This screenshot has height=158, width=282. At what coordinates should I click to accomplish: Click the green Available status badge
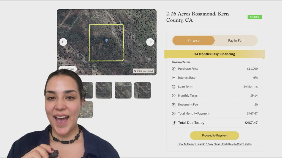tap(254, 17)
